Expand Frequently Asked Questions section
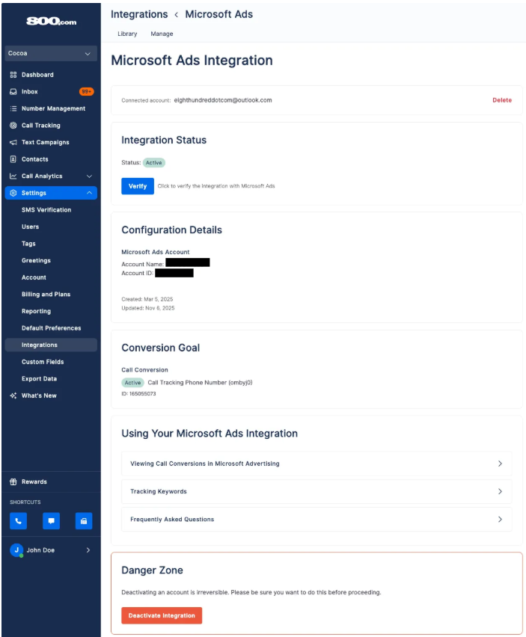The height and width of the screenshot is (637, 526). 316,519
